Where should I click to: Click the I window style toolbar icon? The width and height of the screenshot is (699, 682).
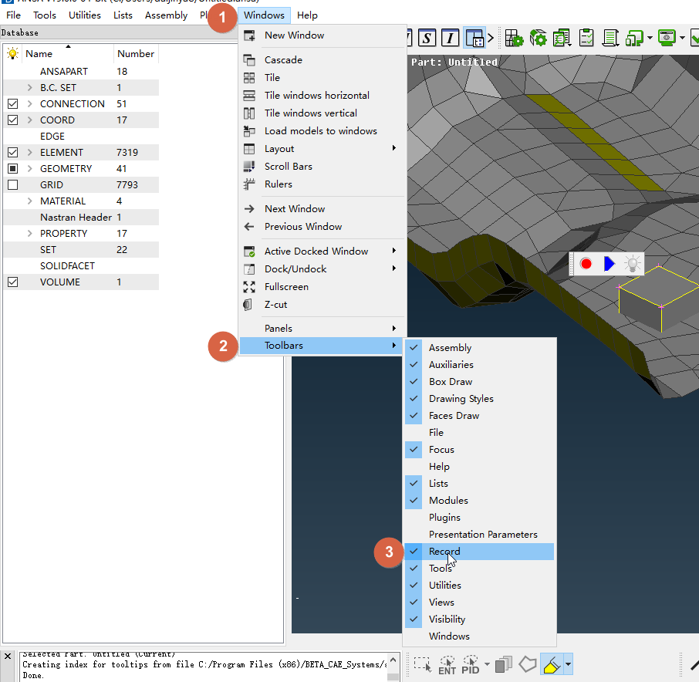[x=451, y=38]
